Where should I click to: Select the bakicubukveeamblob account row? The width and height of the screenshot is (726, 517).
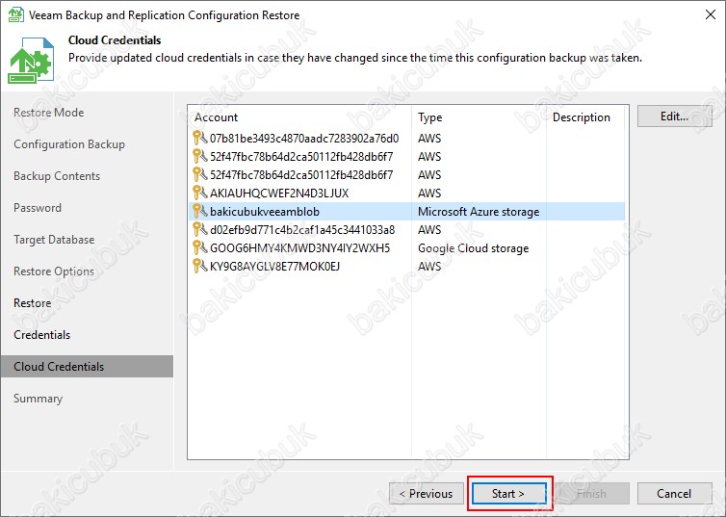point(407,212)
